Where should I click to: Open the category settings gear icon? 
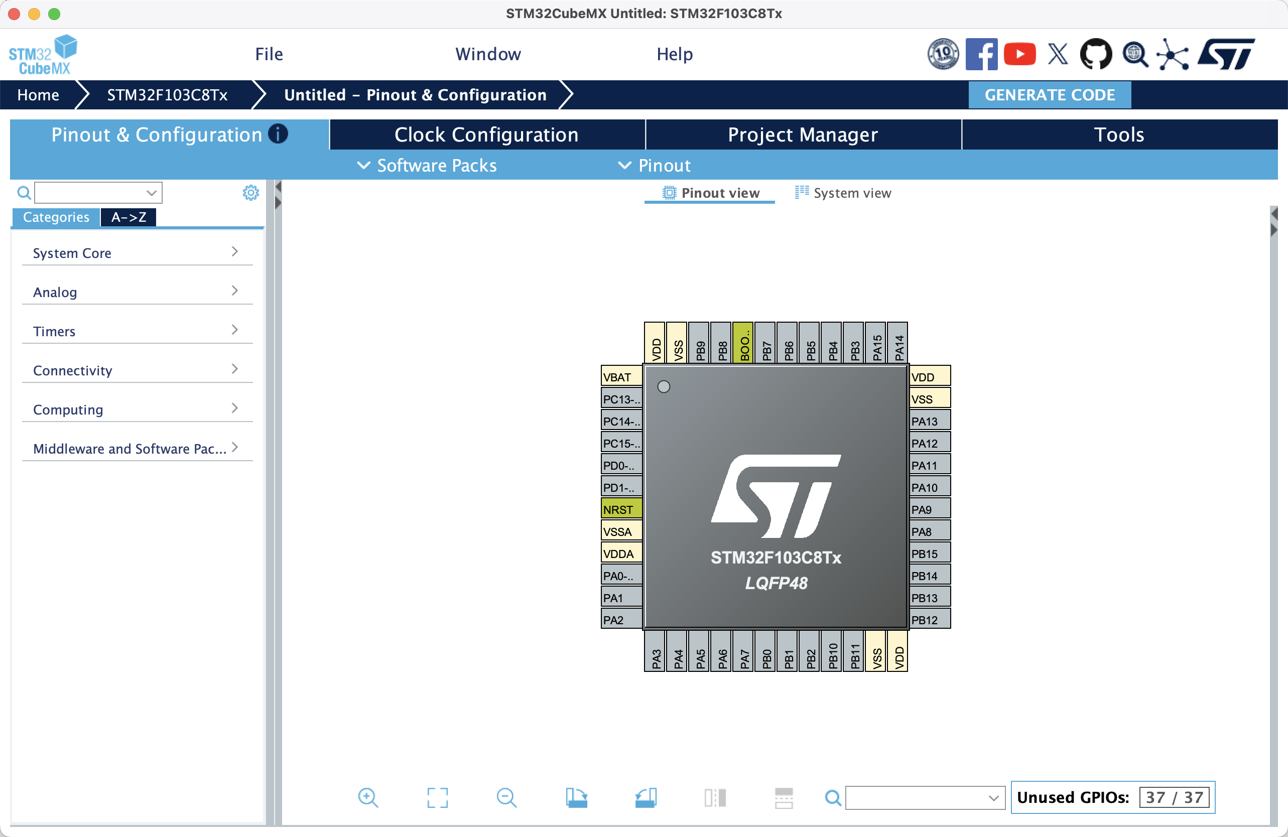250,193
